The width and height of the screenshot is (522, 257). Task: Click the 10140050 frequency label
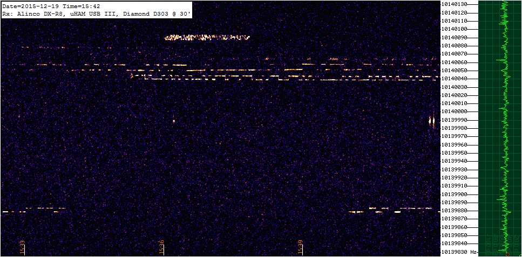pyautogui.click(x=455, y=71)
